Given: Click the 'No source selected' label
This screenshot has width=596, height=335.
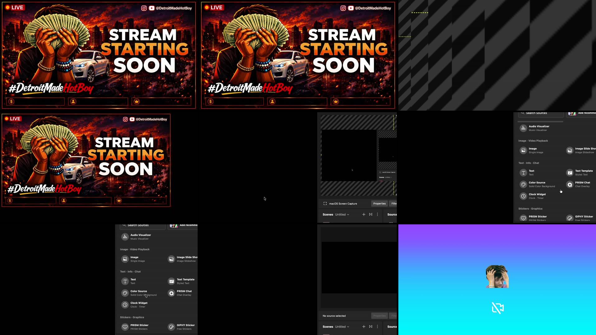Looking at the screenshot, I should point(334,316).
